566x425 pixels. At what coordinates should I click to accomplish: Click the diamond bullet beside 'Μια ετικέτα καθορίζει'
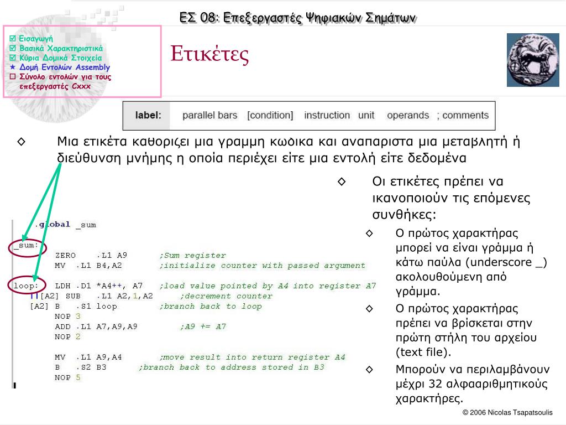(22, 142)
